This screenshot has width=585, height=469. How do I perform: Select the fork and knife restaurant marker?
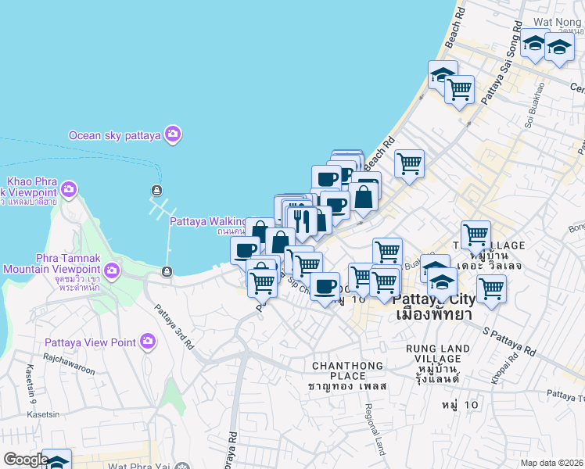[302, 221]
